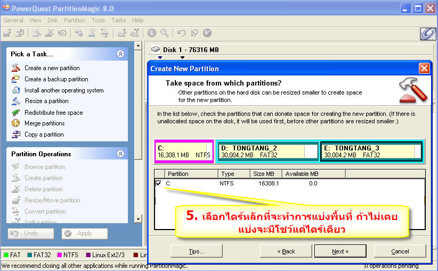
Task: Click the Create a new partition task icon
Action: (x=16, y=67)
